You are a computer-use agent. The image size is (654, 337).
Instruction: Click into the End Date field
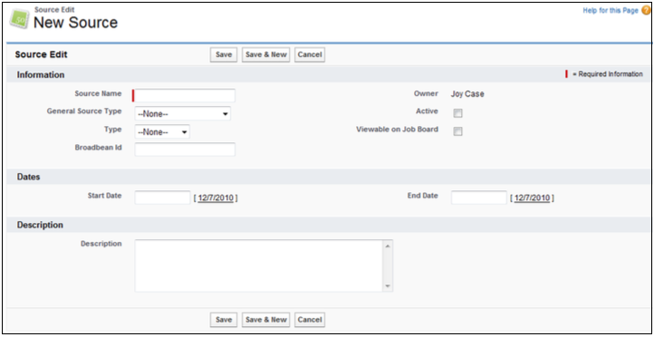coord(479,197)
